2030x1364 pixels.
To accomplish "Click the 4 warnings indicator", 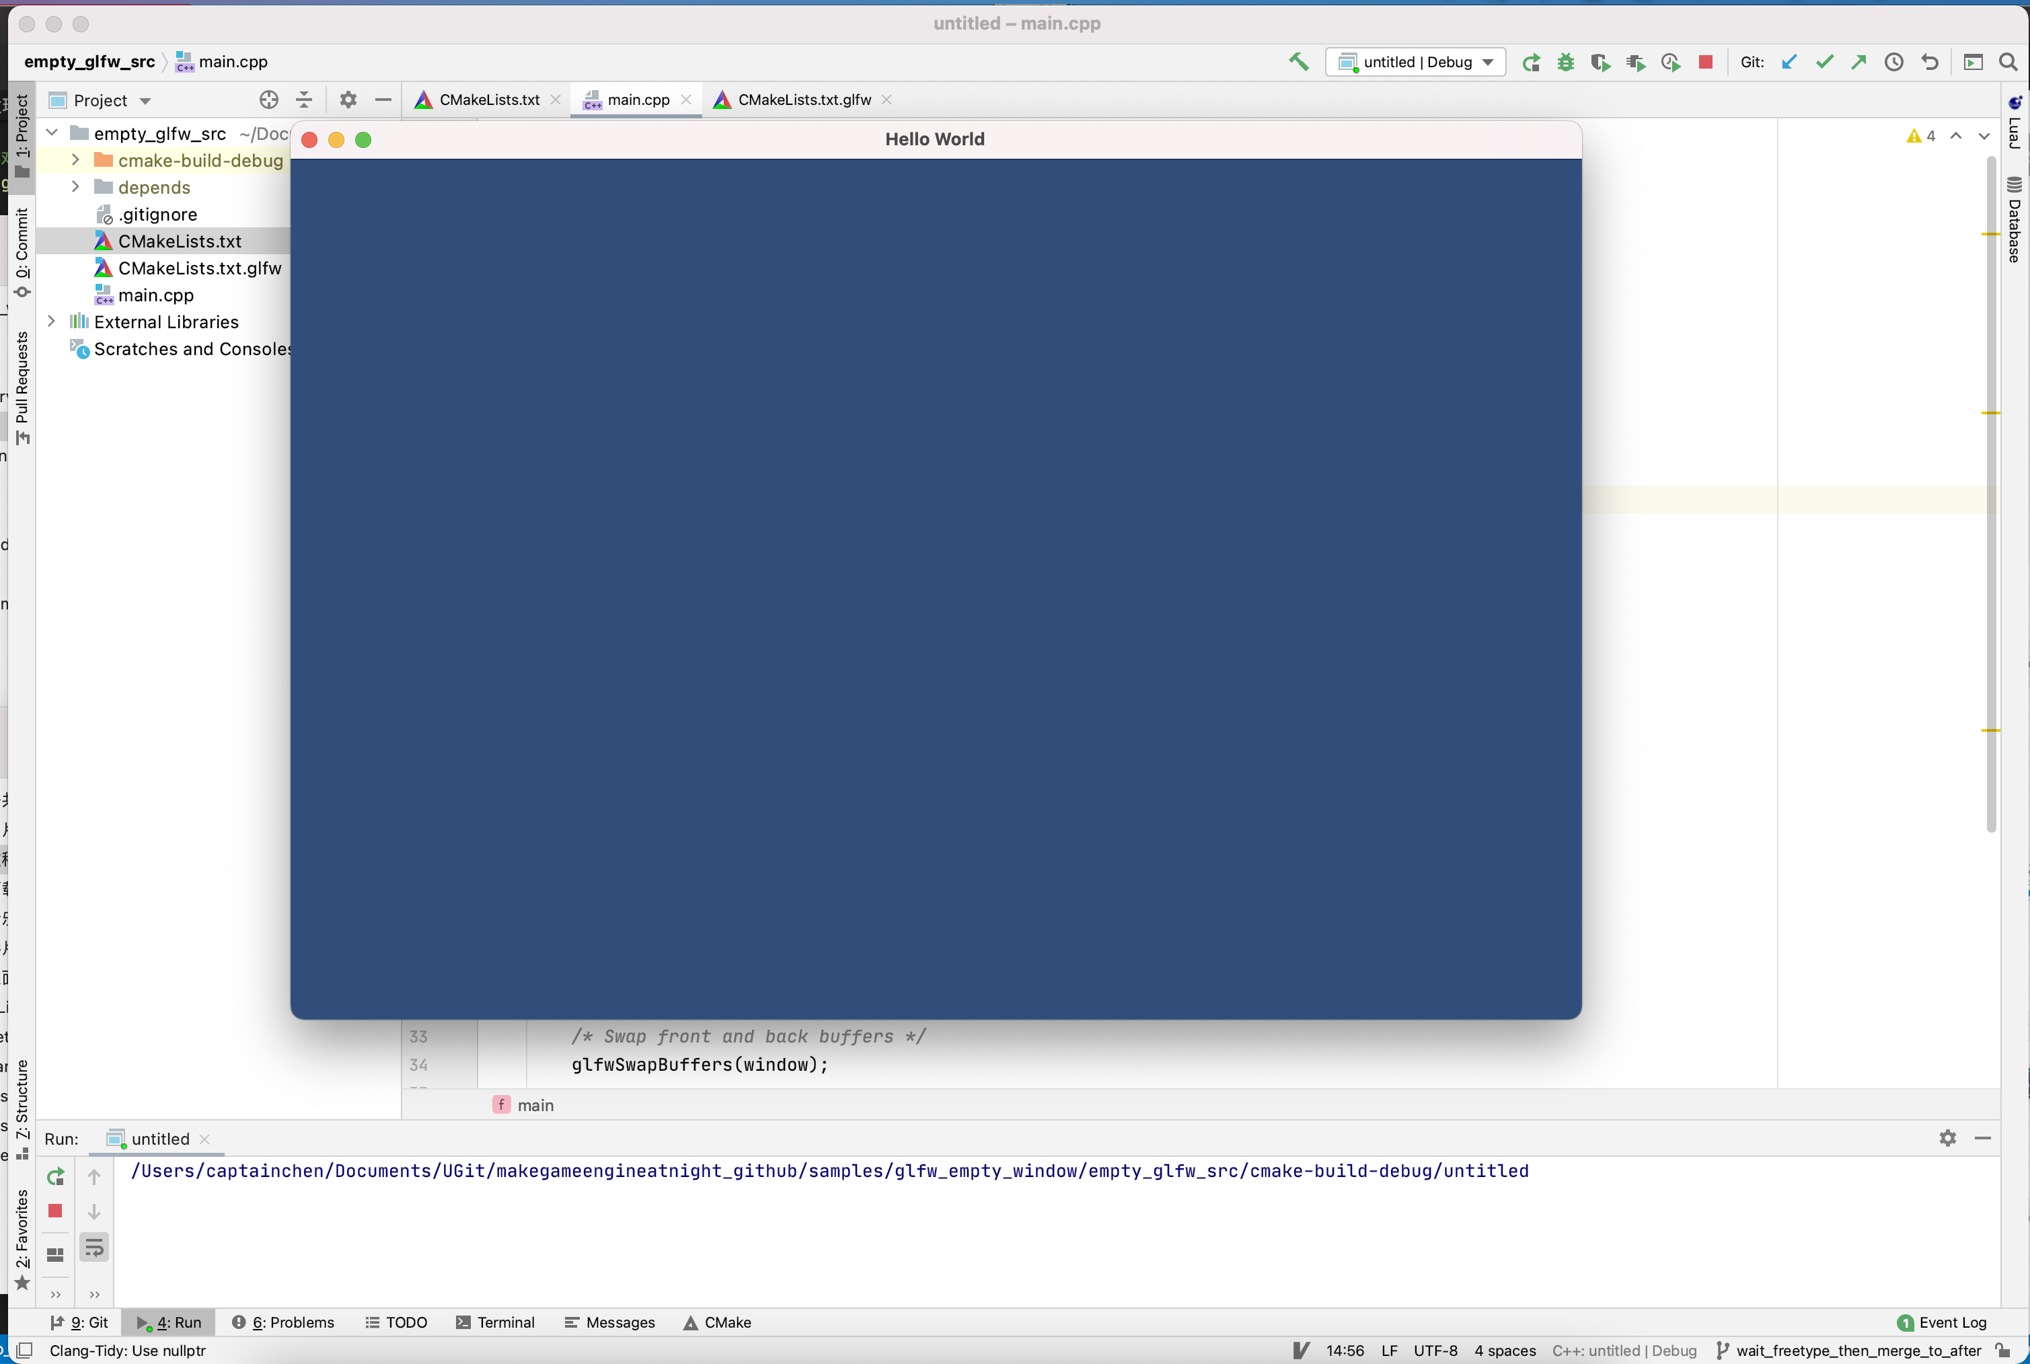I will point(1921,137).
